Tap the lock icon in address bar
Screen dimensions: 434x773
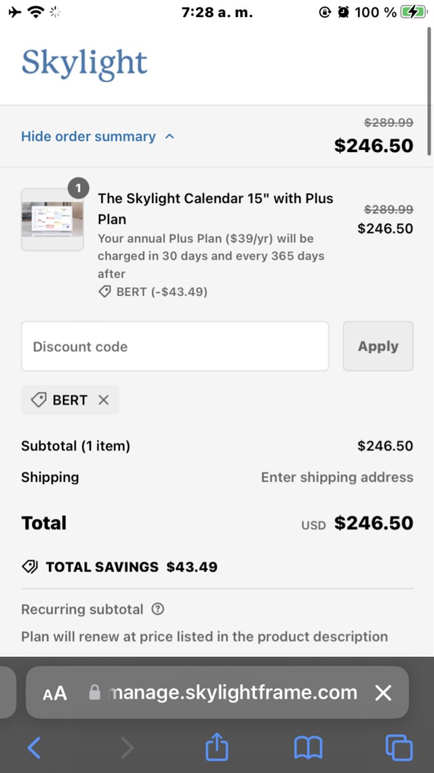pos(95,692)
